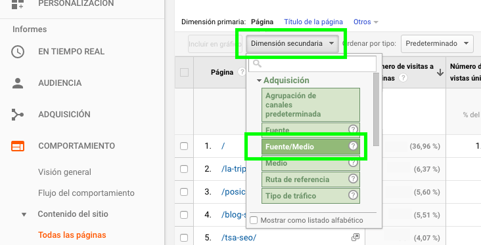The width and height of the screenshot is (481, 245).
Task: Open help icon in Número de visitas header
Action: (x=403, y=78)
